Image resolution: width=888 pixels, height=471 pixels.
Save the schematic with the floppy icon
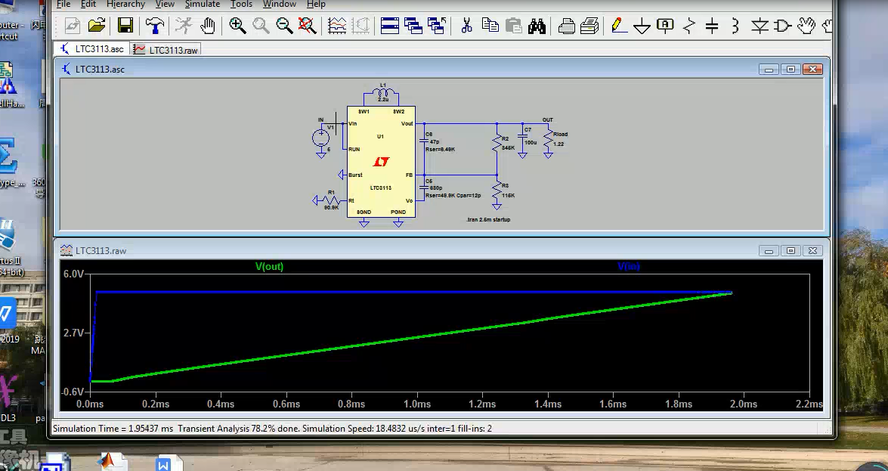coord(125,26)
